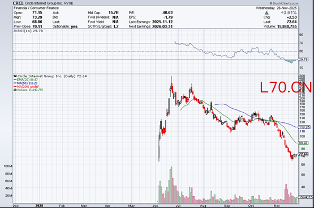Click the 100M volume axis label

pyautogui.click(x=8, y=166)
